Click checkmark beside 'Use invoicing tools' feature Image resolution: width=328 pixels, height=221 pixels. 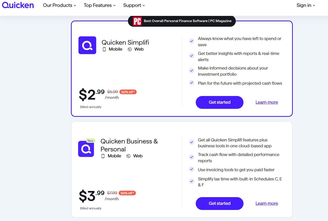pos(192,169)
